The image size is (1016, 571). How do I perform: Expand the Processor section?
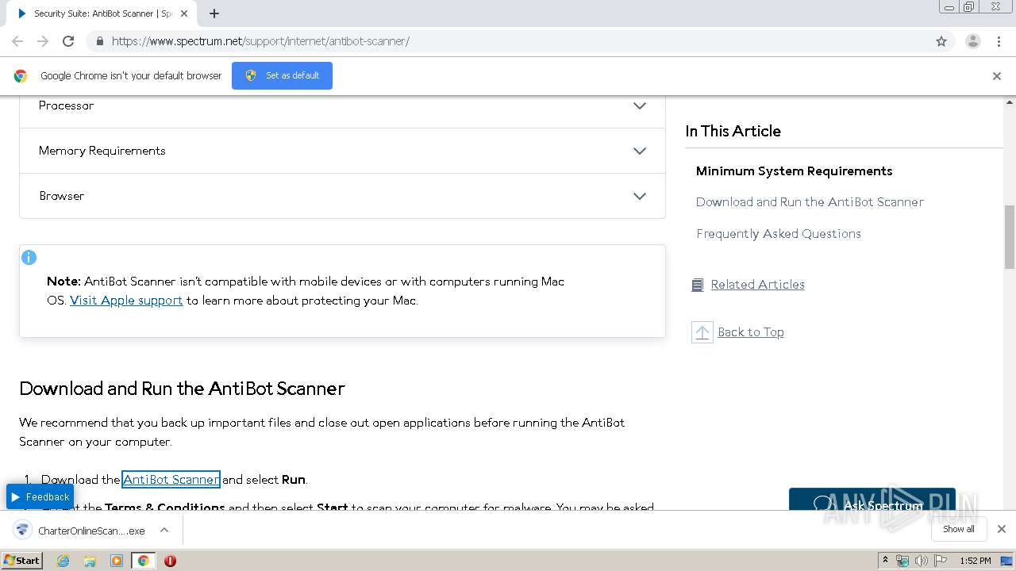[640, 105]
